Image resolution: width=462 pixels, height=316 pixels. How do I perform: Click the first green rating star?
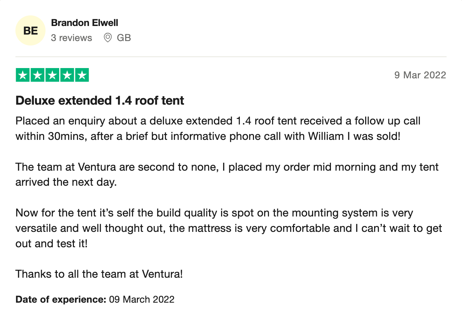[23, 75]
